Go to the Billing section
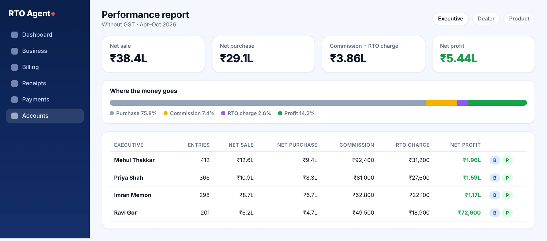Screen dimensions: 547x241 [45, 67]
